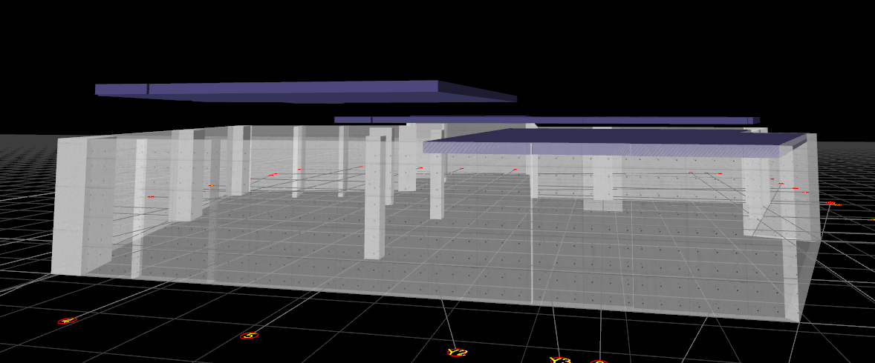Click the small left segment of the upper-left slab
The width and height of the screenshot is (875, 363).
click(120, 89)
